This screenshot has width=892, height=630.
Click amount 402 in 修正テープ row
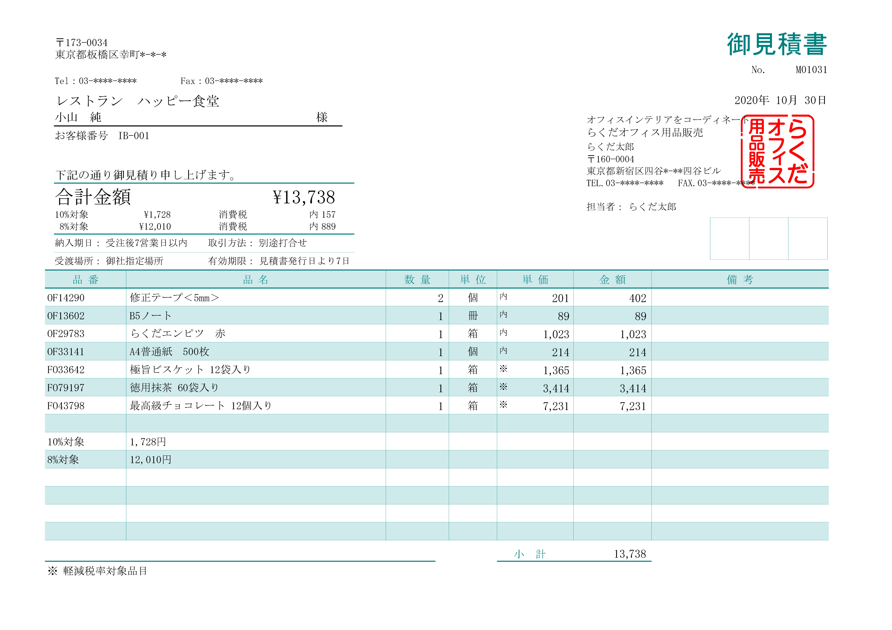point(637,299)
